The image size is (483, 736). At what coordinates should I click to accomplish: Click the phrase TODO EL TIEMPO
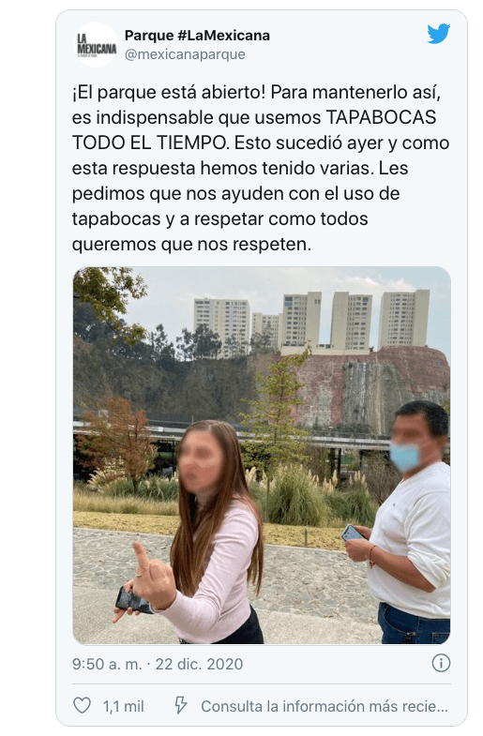151,143
